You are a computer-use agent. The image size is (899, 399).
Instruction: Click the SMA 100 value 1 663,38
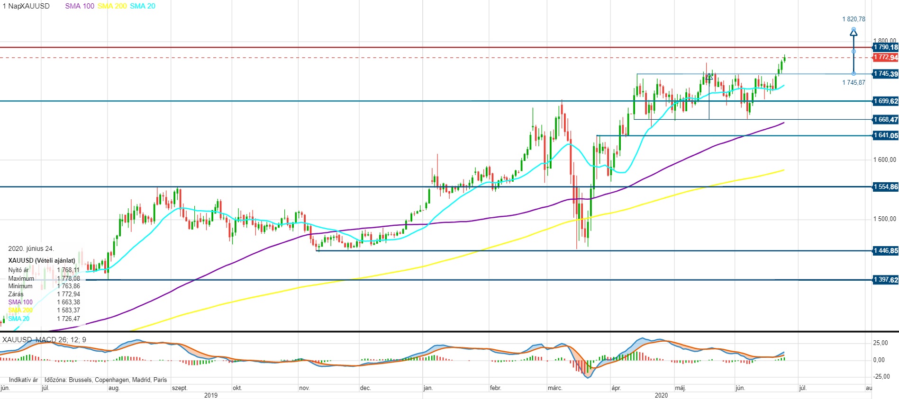click(69, 302)
